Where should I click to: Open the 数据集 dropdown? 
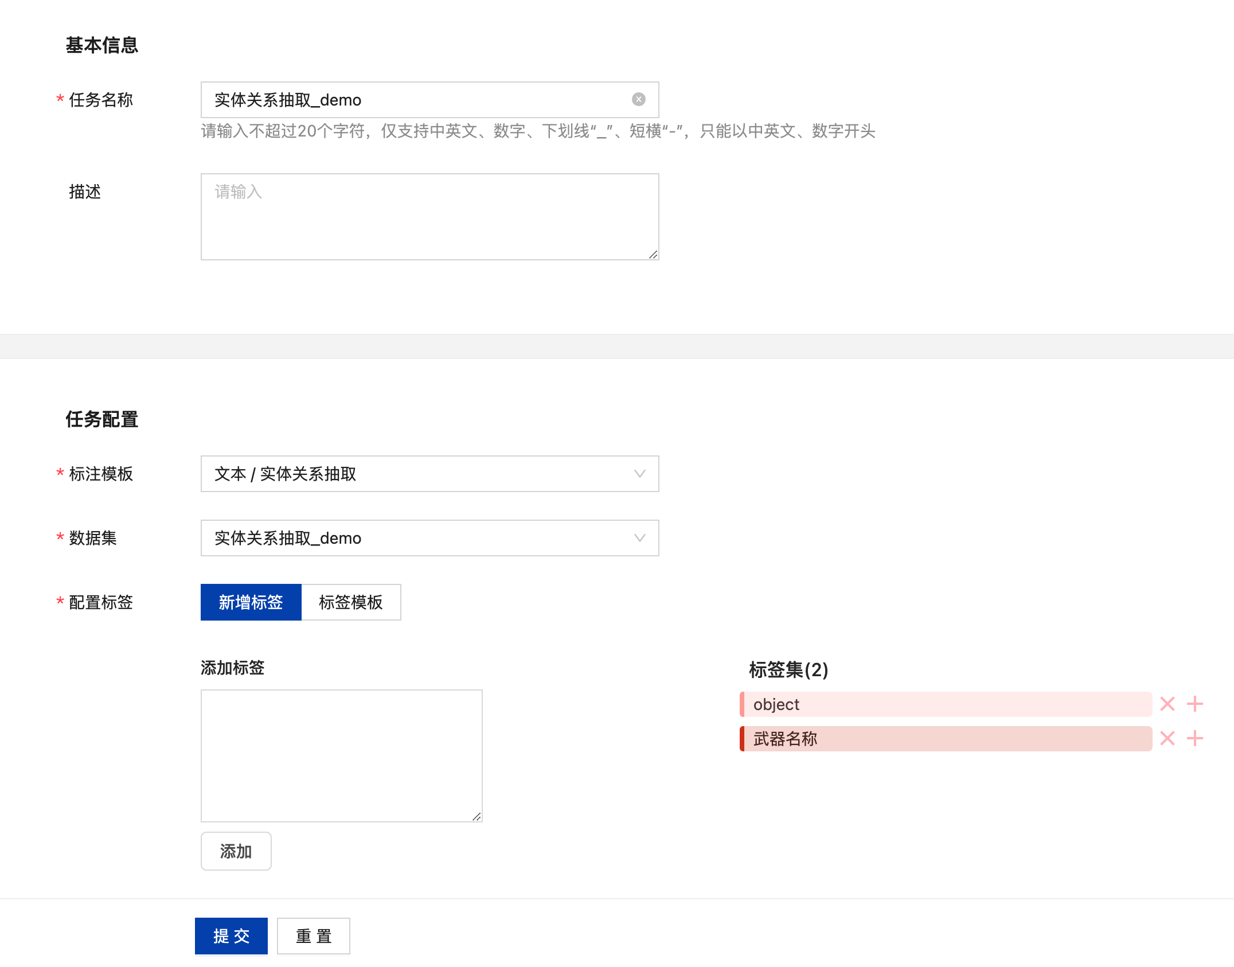pyautogui.click(x=429, y=538)
